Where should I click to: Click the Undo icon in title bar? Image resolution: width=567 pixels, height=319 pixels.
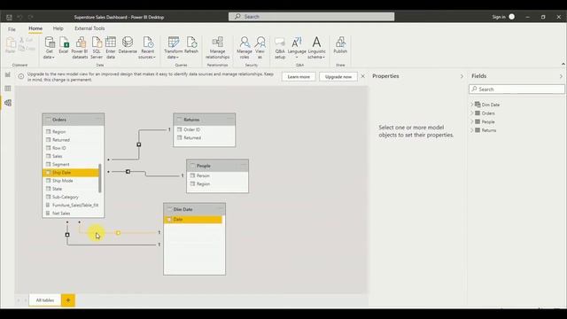(19, 17)
